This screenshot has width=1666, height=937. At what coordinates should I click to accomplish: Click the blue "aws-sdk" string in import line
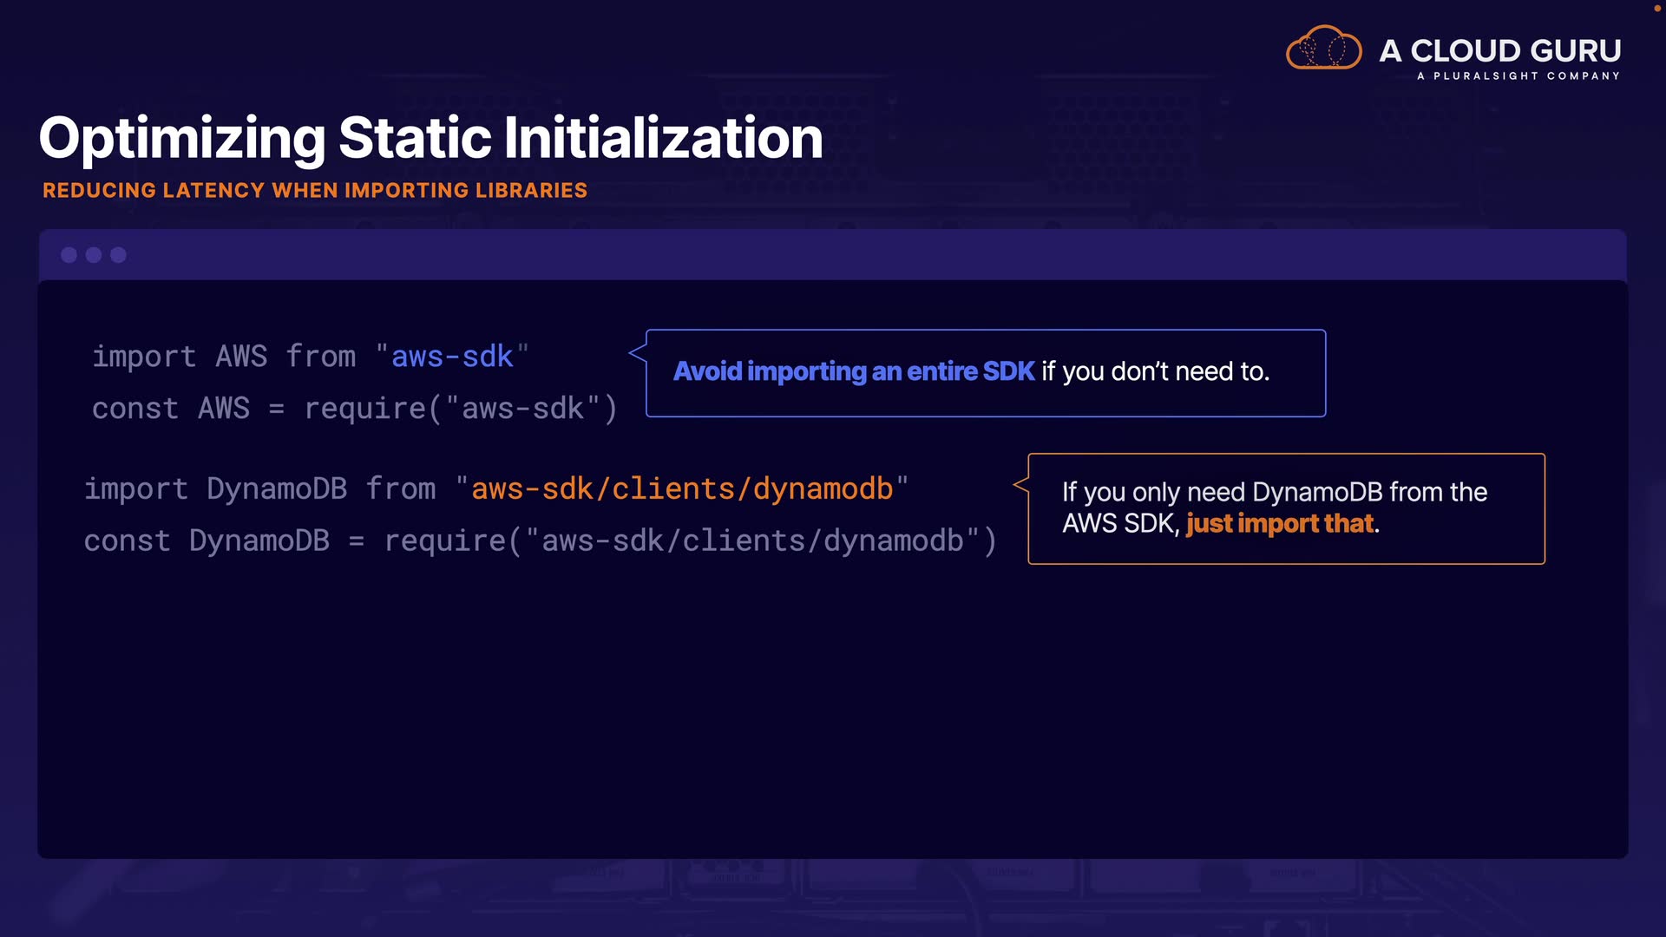coord(452,357)
